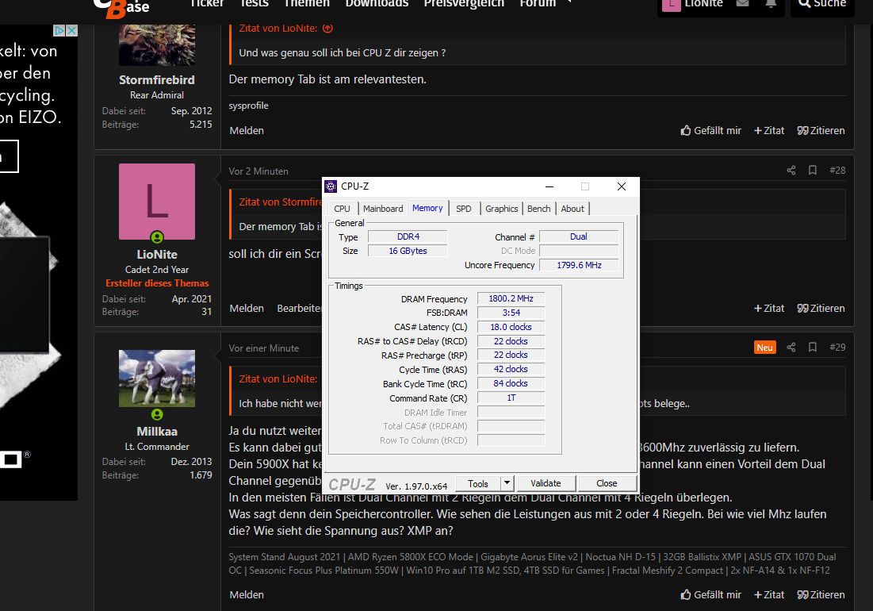873x611 pixels.
Task: Click Millkaa's avatar image
Action: (157, 379)
